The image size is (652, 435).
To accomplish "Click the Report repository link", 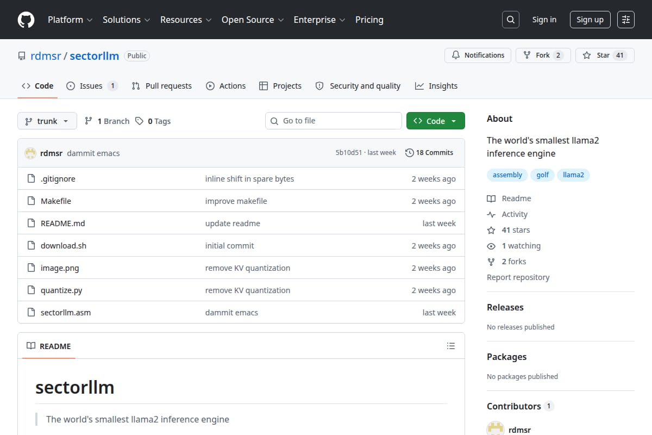I will point(518,277).
